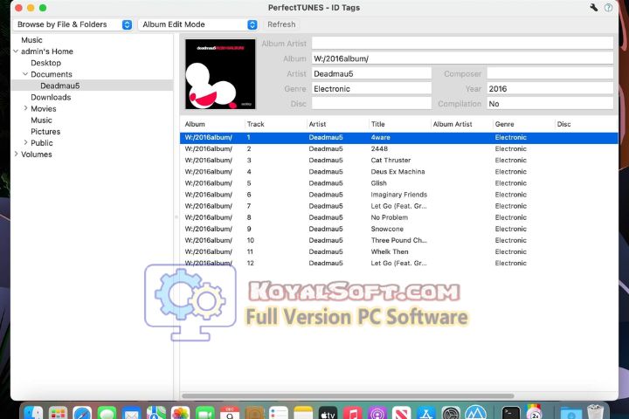Open Launchpad from the dock
629x419 pixels.
click(58, 413)
